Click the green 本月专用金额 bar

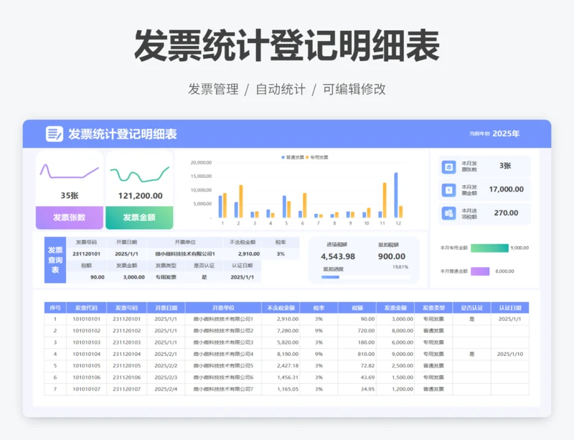tap(489, 248)
